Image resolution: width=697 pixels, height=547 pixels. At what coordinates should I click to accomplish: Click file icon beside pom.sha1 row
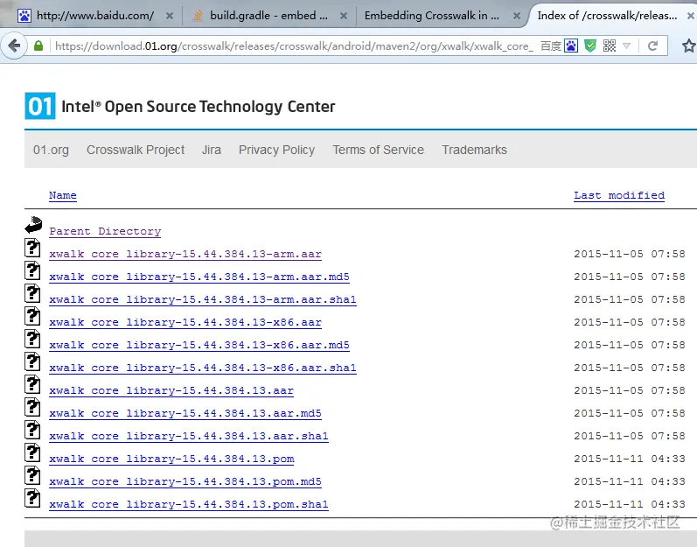point(32,498)
